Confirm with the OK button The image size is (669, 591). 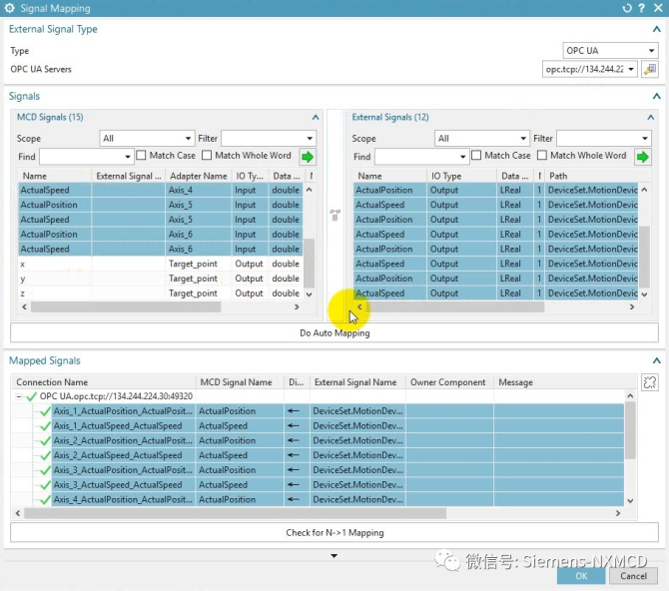(x=581, y=576)
